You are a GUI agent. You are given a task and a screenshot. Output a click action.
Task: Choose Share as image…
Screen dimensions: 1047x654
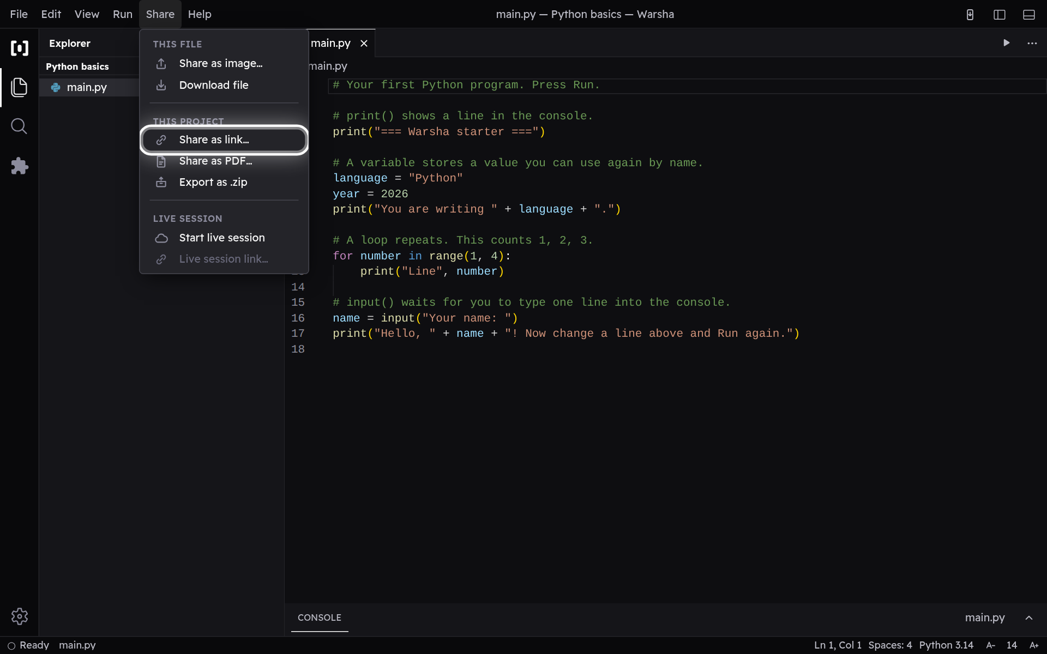[x=224, y=64]
